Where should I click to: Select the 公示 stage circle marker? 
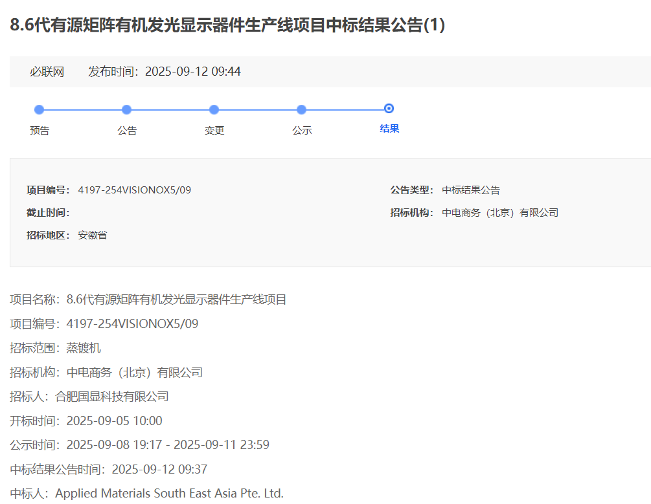pos(301,109)
